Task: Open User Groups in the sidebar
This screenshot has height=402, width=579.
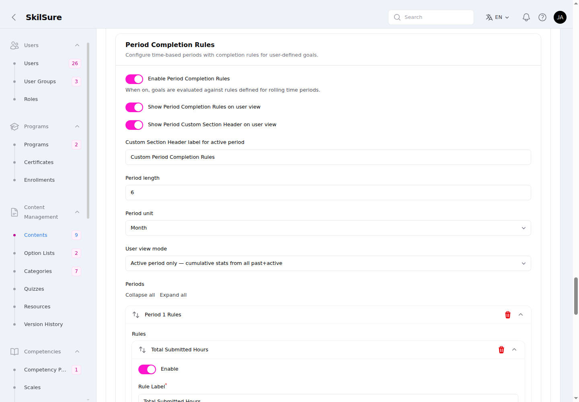Action: pos(40,82)
